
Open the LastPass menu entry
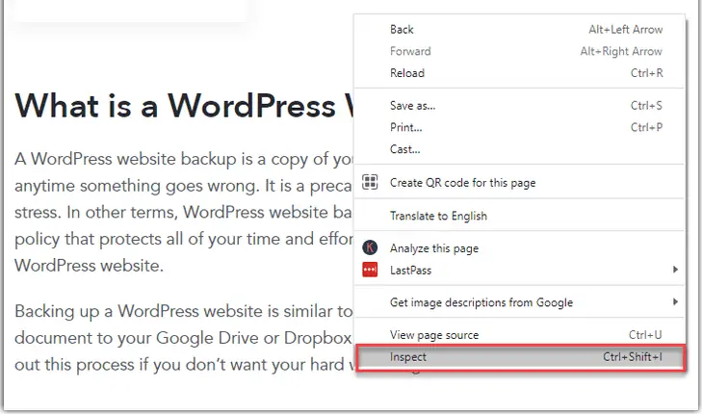click(519, 271)
